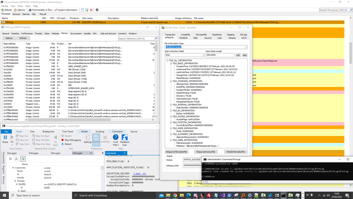Collapse FILE_BASIC_INFORMATION tree node
This screenshot has height=199, width=353.
click(171, 63)
